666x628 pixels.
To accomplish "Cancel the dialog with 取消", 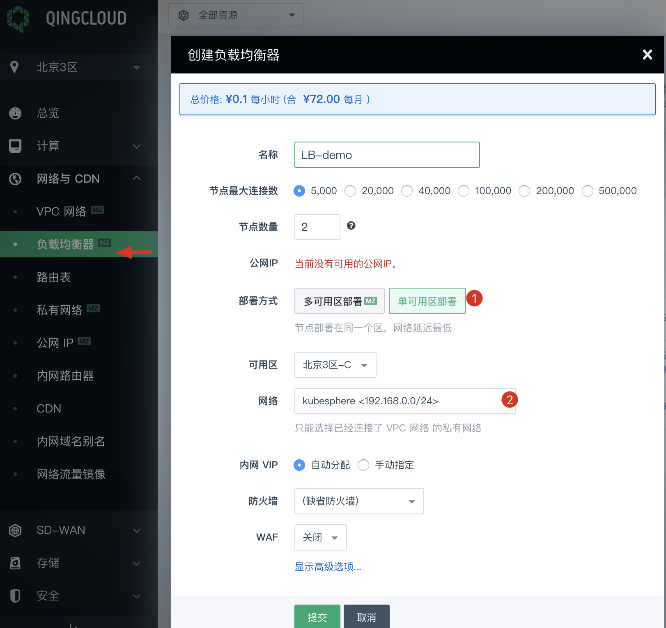I will 367,616.
